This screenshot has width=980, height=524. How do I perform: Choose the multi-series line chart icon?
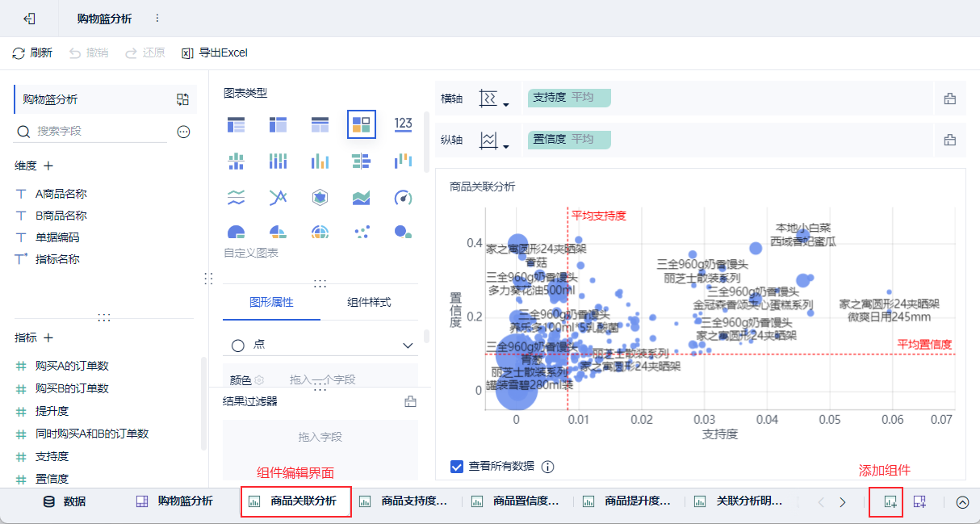pyautogui.click(x=278, y=197)
